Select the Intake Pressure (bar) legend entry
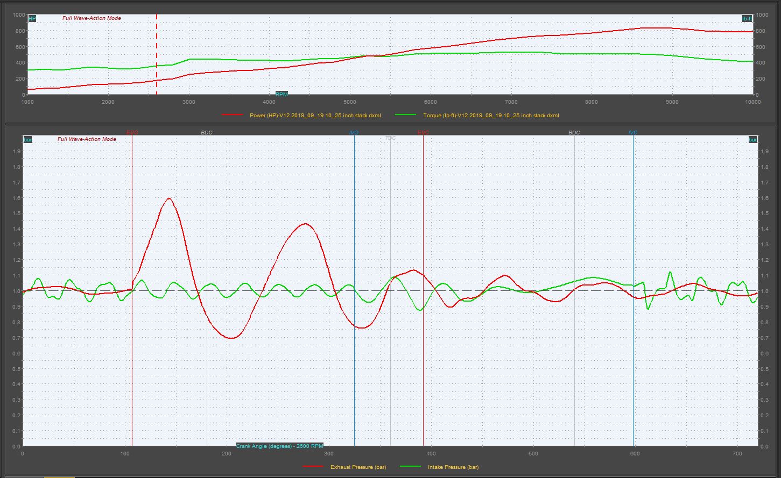 tap(453, 467)
